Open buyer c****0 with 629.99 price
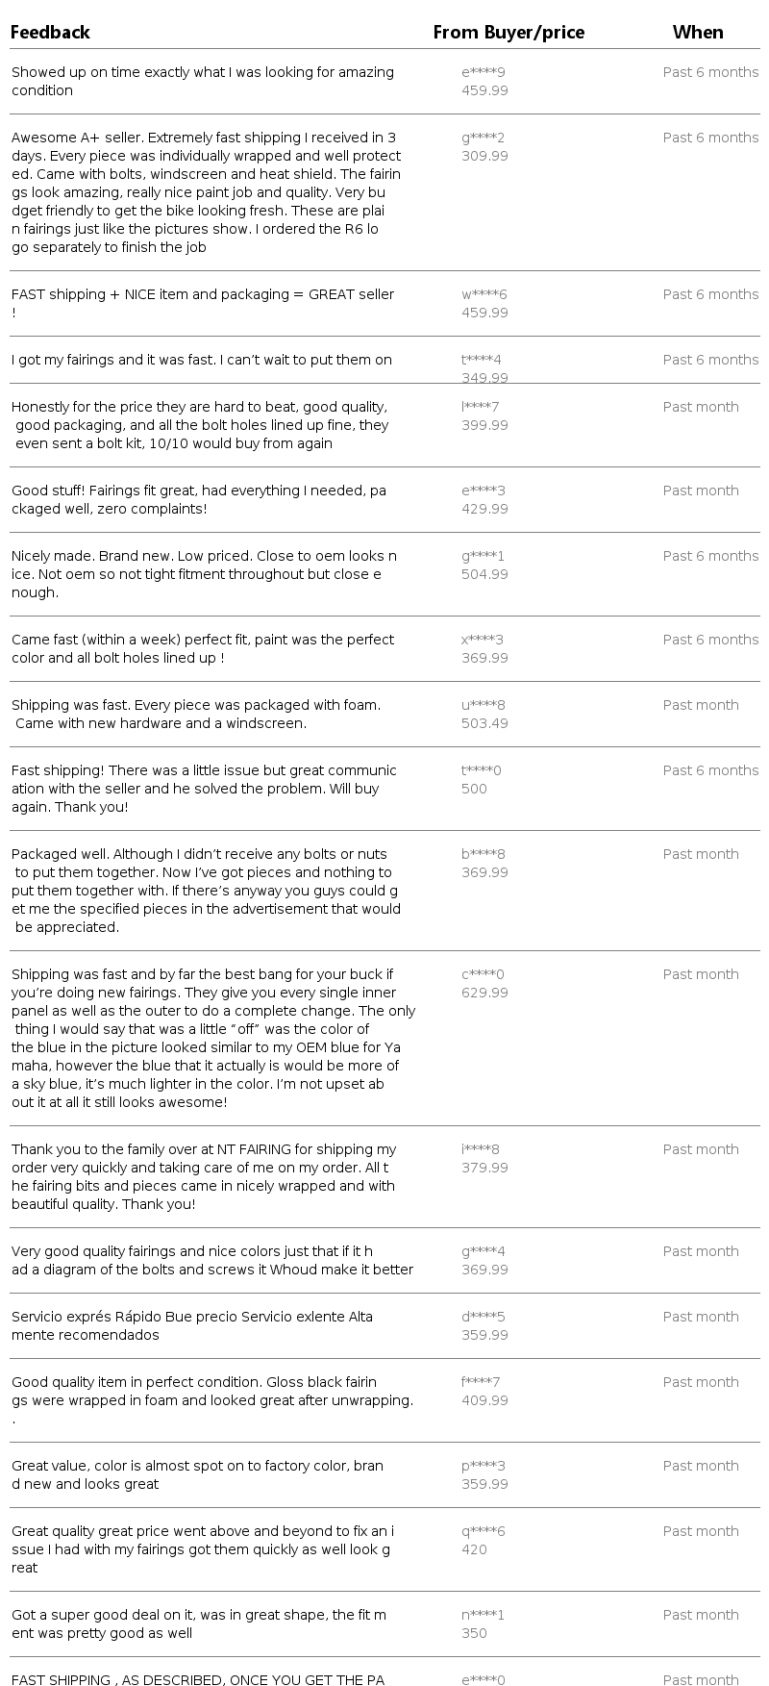Screen dimensions: 769x1686 click(x=483, y=974)
